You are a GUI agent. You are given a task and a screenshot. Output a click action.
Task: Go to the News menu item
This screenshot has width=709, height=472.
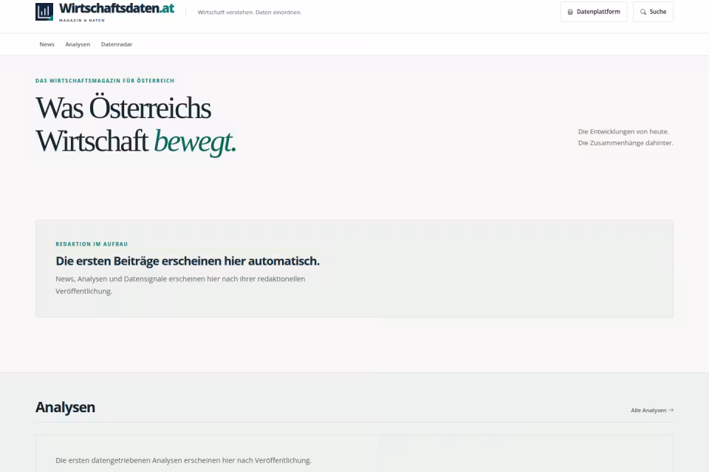pyautogui.click(x=47, y=44)
